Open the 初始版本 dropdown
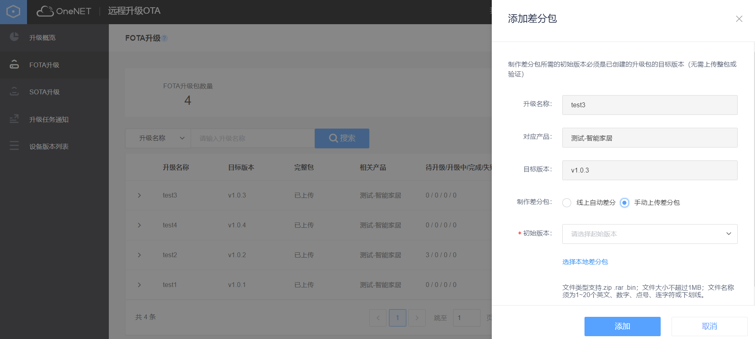The width and height of the screenshot is (755, 339). (650, 234)
